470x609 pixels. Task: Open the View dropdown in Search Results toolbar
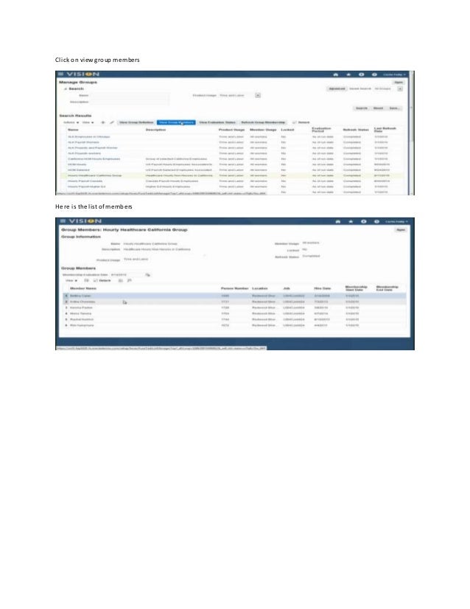click(x=88, y=122)
